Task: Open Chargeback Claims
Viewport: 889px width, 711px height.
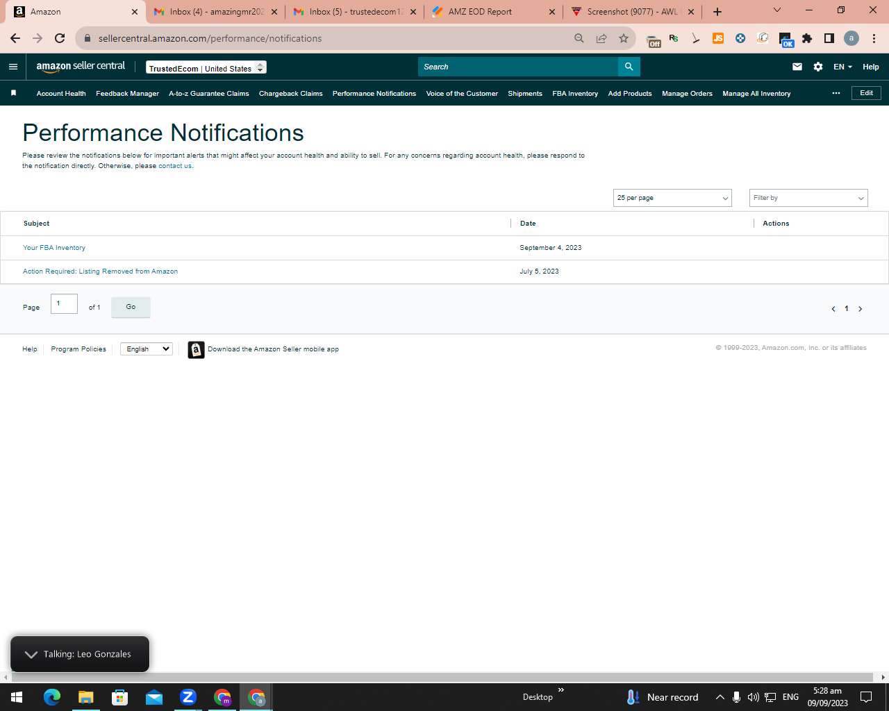Action: 291,93
